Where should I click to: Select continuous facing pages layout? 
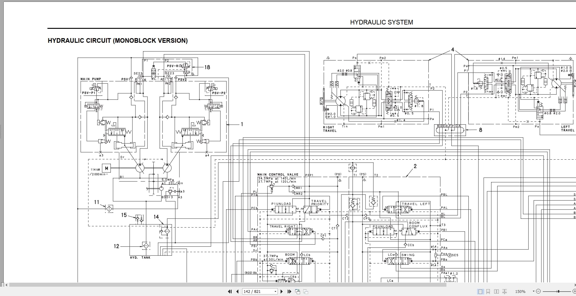coord(504,291)
